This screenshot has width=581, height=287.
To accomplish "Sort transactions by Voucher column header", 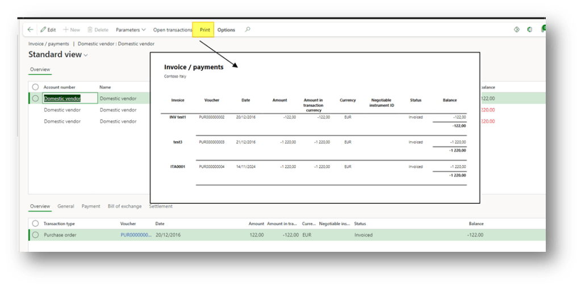I will tap(128, 223).
